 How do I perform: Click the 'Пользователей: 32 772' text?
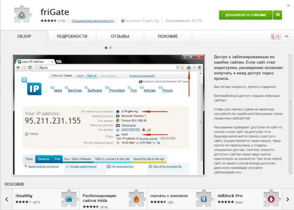tap(183, 21)
